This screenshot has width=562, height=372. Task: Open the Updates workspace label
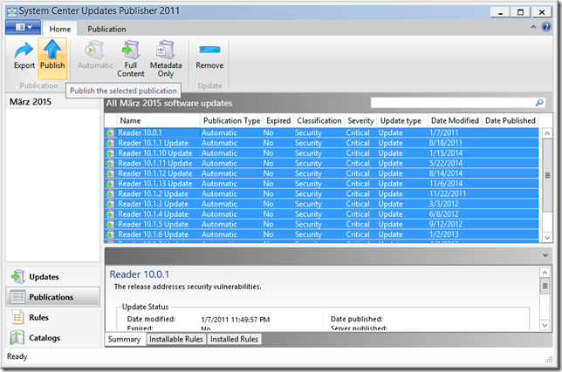(44, 277)
